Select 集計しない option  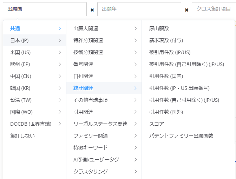point(22,136)
